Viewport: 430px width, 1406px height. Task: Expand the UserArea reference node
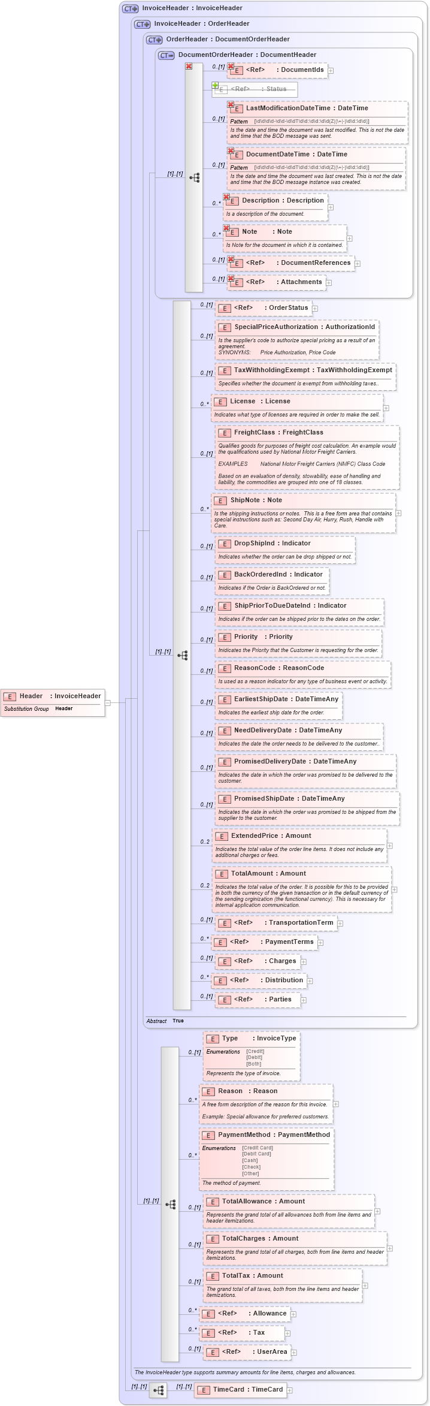294,1352
